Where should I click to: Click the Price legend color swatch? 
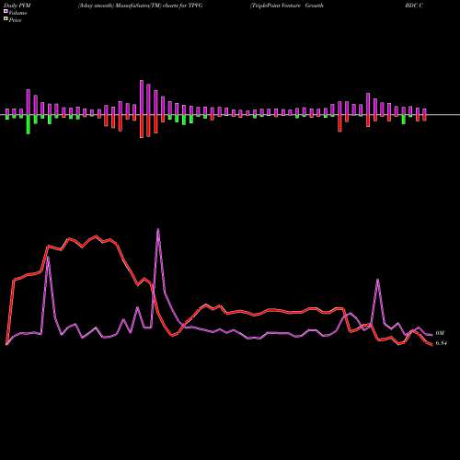tap(6, 19)
